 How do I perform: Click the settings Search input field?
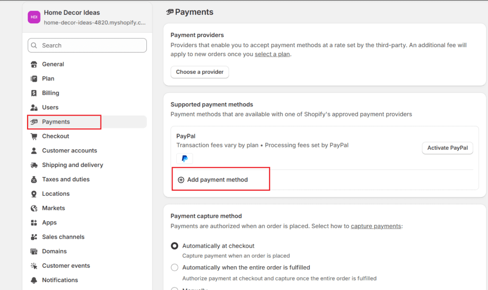tap(87, 46)
